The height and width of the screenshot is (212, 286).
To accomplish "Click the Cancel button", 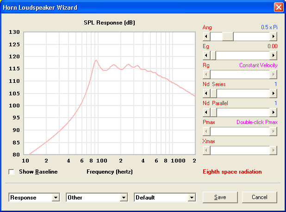I will pos(259,197).
